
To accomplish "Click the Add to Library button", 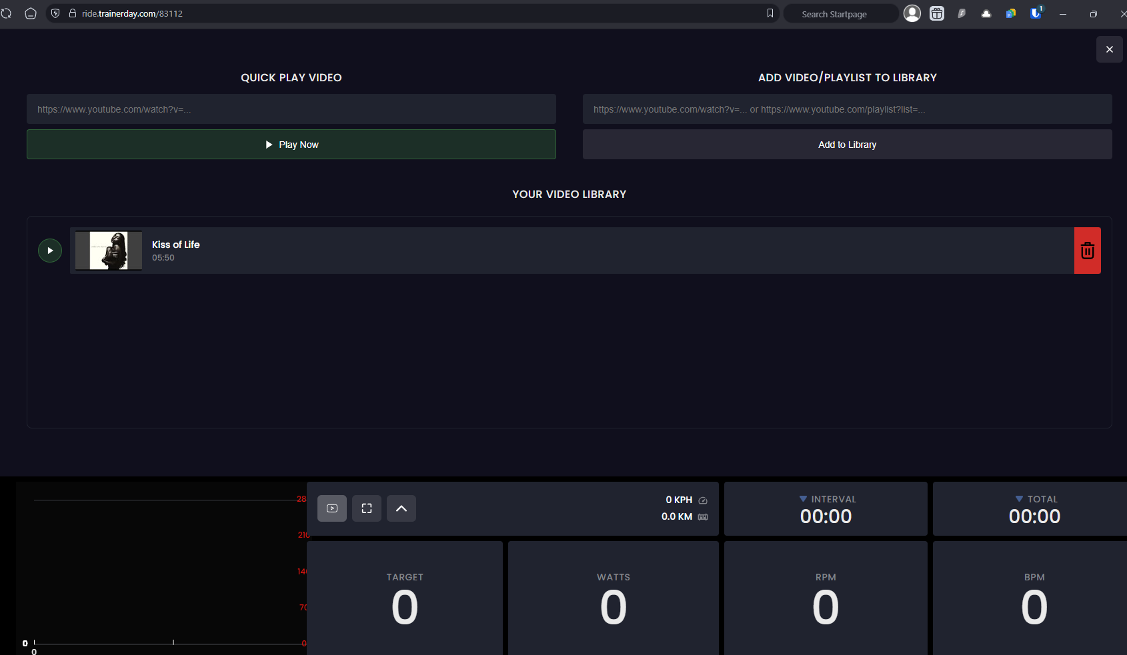I will click(x=848, y=145).
